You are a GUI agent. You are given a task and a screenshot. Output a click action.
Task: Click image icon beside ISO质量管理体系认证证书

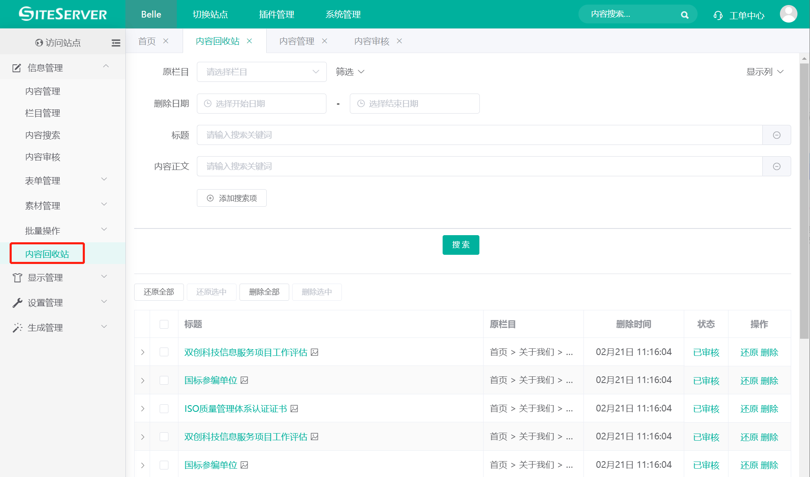294,408
